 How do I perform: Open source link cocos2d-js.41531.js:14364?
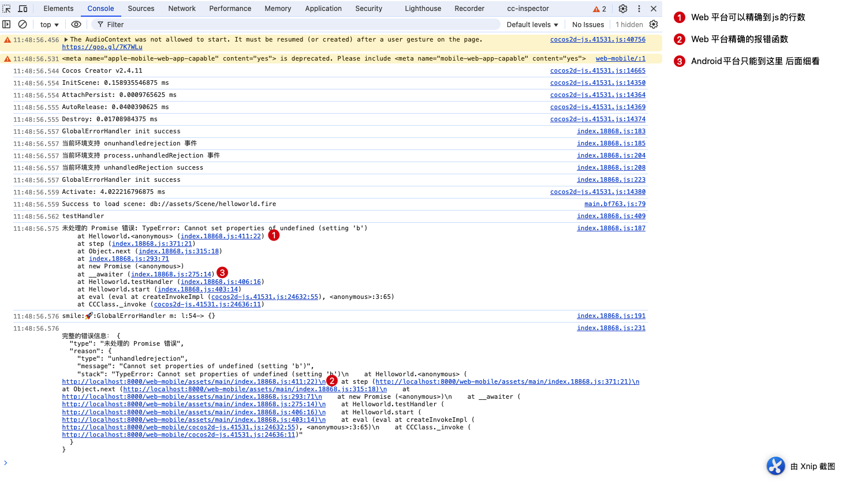click(x=598, y=95)
